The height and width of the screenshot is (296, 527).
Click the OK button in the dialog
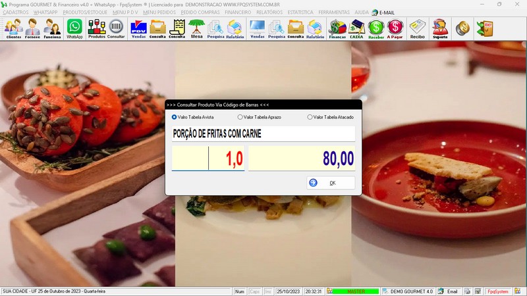tap(331, 183)
